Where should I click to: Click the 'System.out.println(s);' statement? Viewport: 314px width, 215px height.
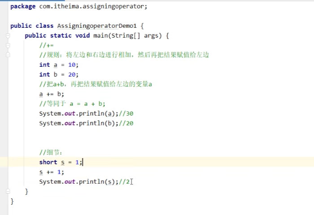click(79, 181)
